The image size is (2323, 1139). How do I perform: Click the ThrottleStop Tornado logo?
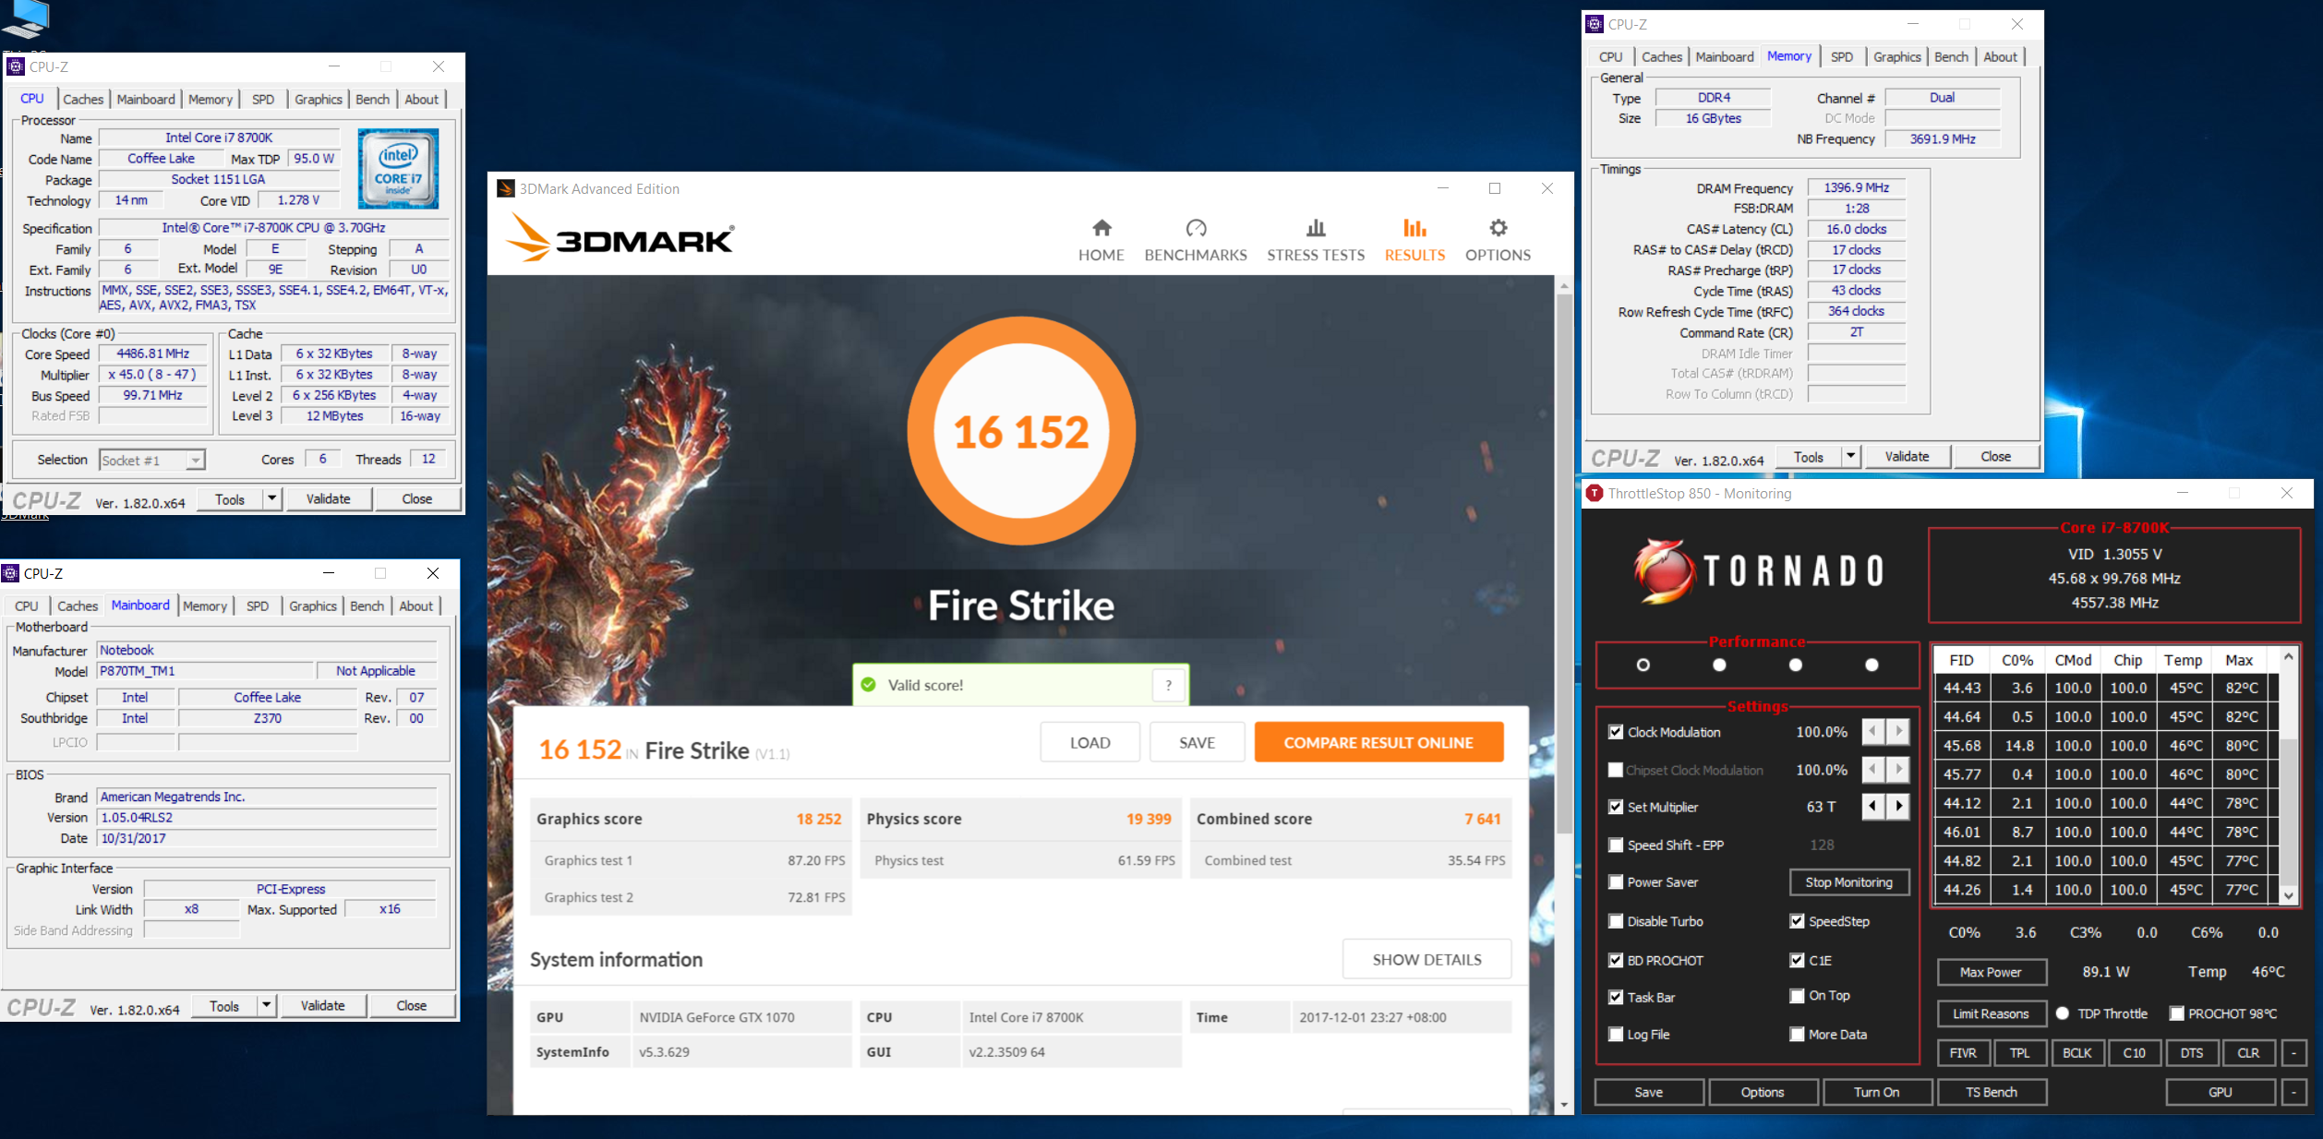[x=1758, y=570]
